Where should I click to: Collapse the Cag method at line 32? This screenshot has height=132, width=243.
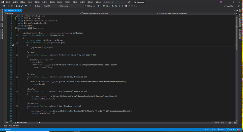click(17, 91)
